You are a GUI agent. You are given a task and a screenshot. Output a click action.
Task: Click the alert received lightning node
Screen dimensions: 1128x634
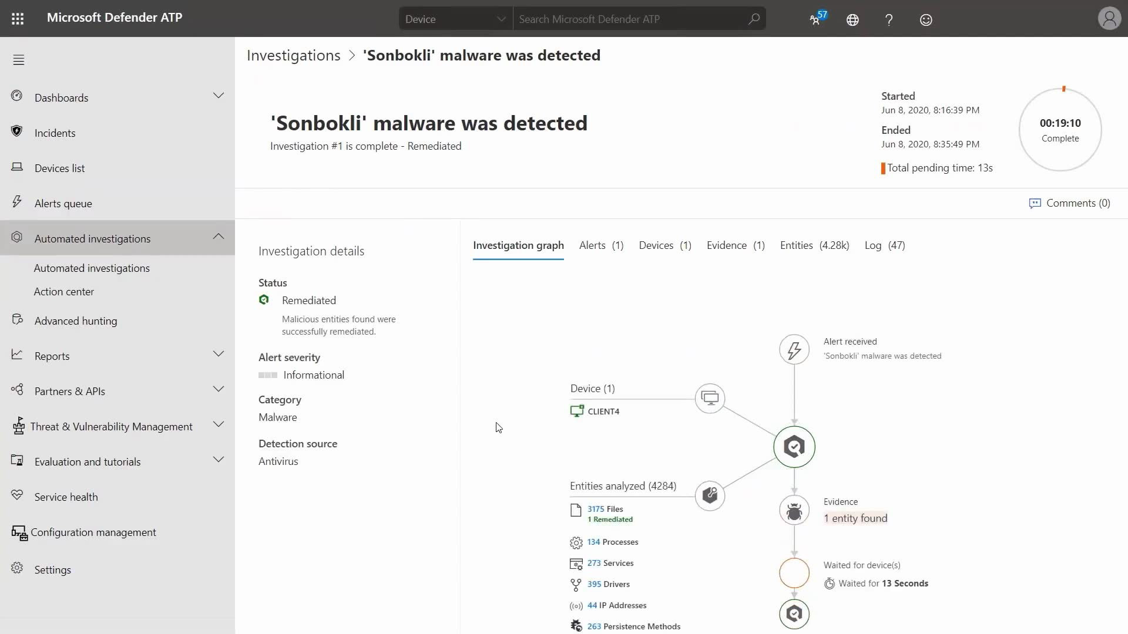794,350
